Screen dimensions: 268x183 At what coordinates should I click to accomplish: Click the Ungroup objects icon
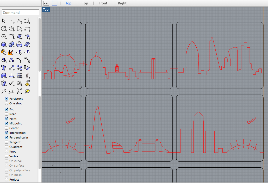pos(11,60)
